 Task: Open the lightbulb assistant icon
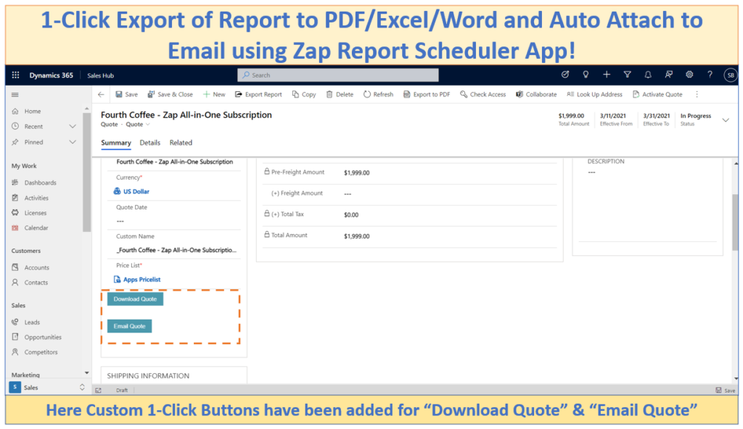pos(586,75)
